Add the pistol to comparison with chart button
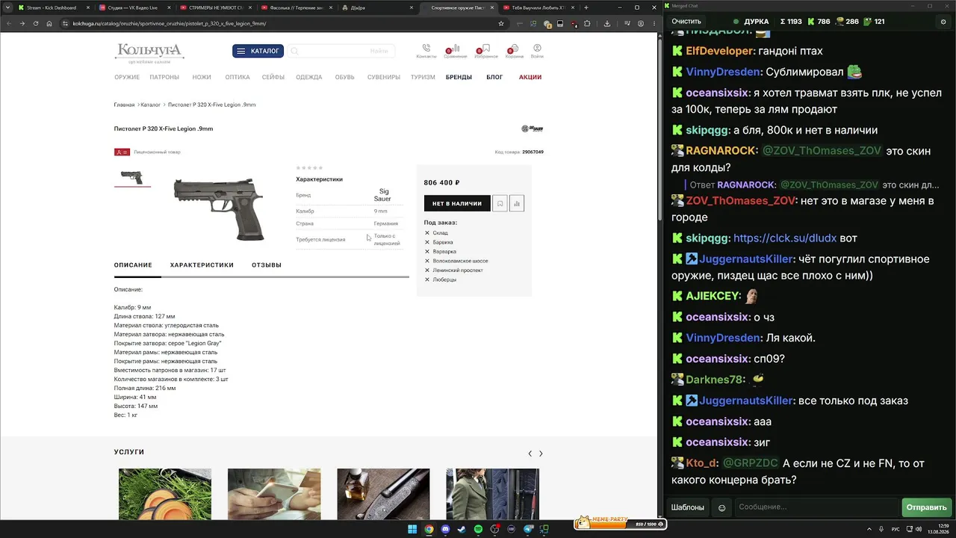The width and height of the screenshot is (956, 538). point(517,203)
